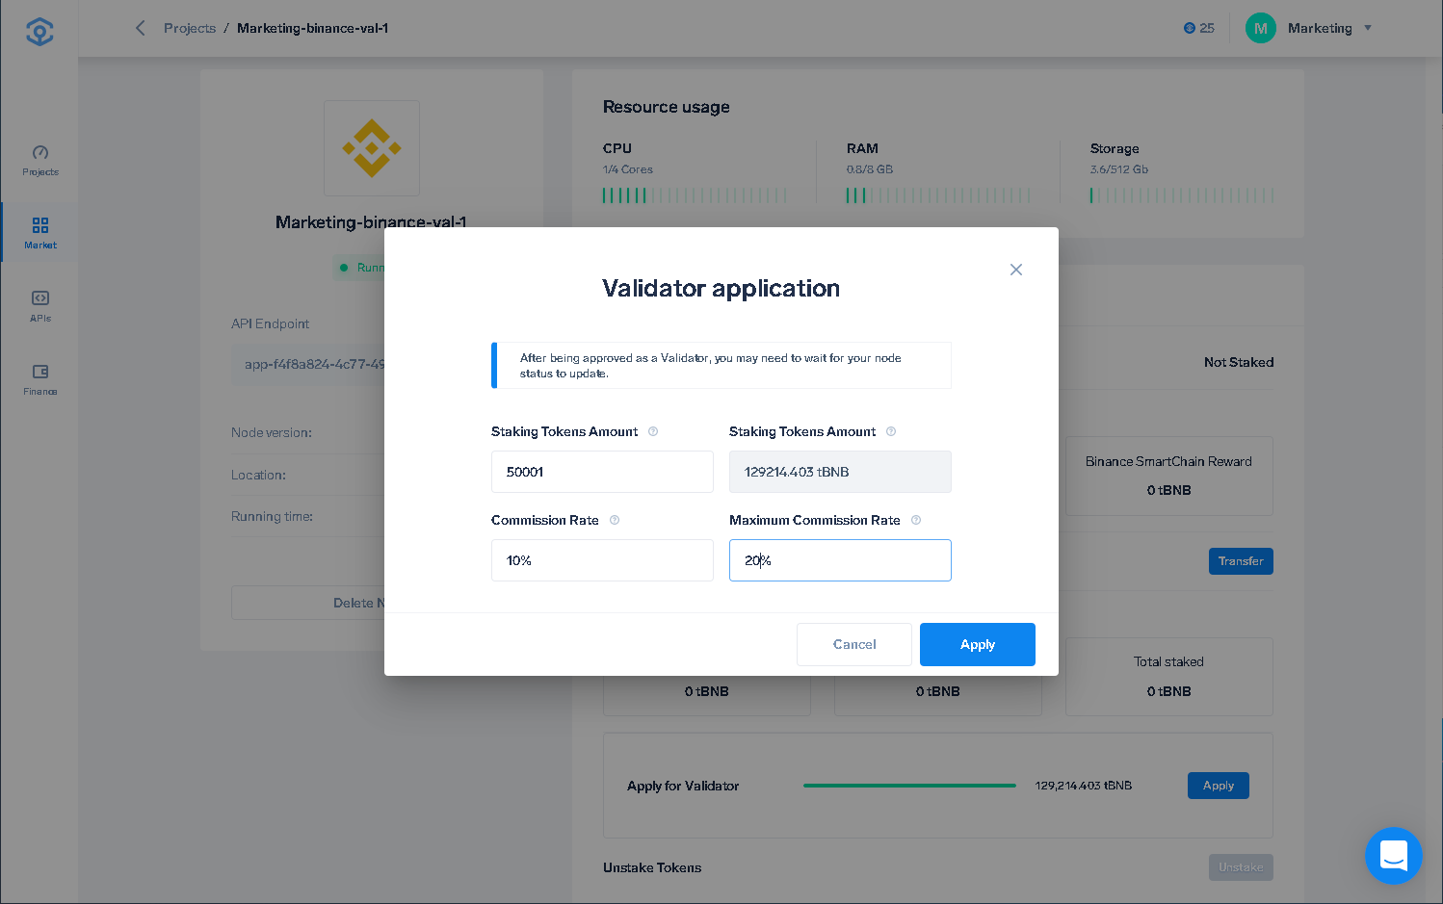The height and width of the screenshot is (904, 1443).
Task: Cancel the validator application
Action: (854, 644)
